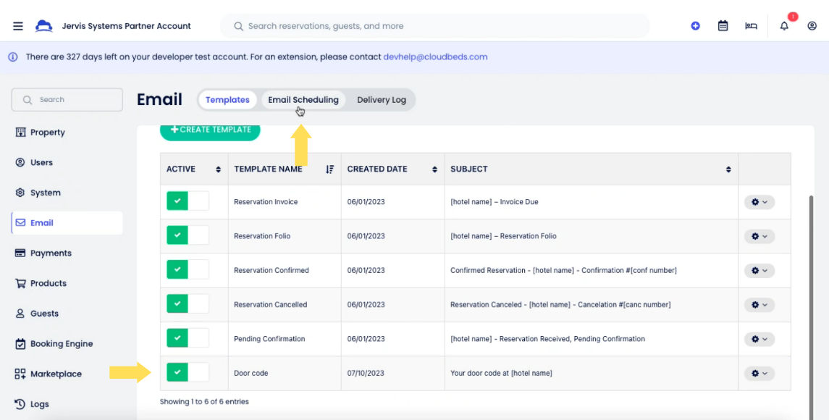The width and height of the screenshot is (829, 420).
Task: Open the user account profile icon
Action: click(812, 26)
